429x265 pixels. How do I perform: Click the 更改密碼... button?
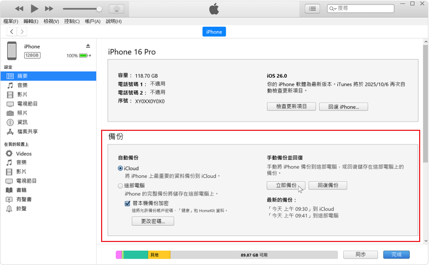[153, 221]
